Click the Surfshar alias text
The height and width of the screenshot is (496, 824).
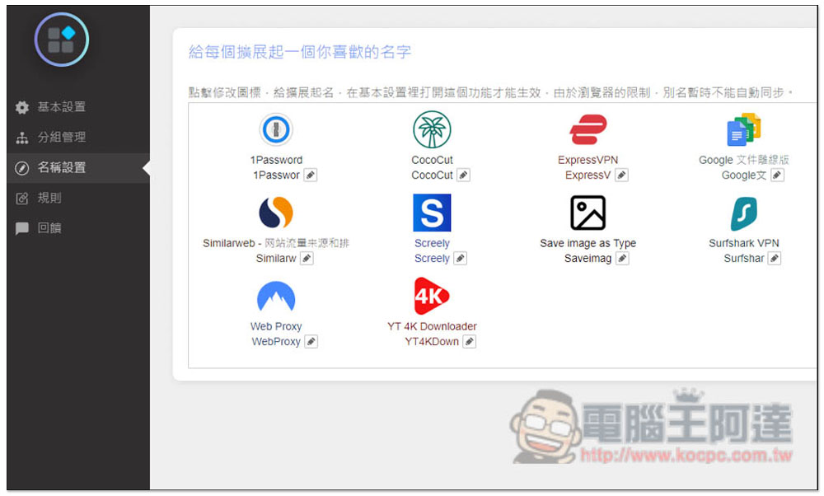click(x=743, y=259)
